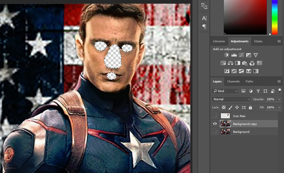Click the Fill value field
The image size is (284, 173).
click(x=271, y=107)
